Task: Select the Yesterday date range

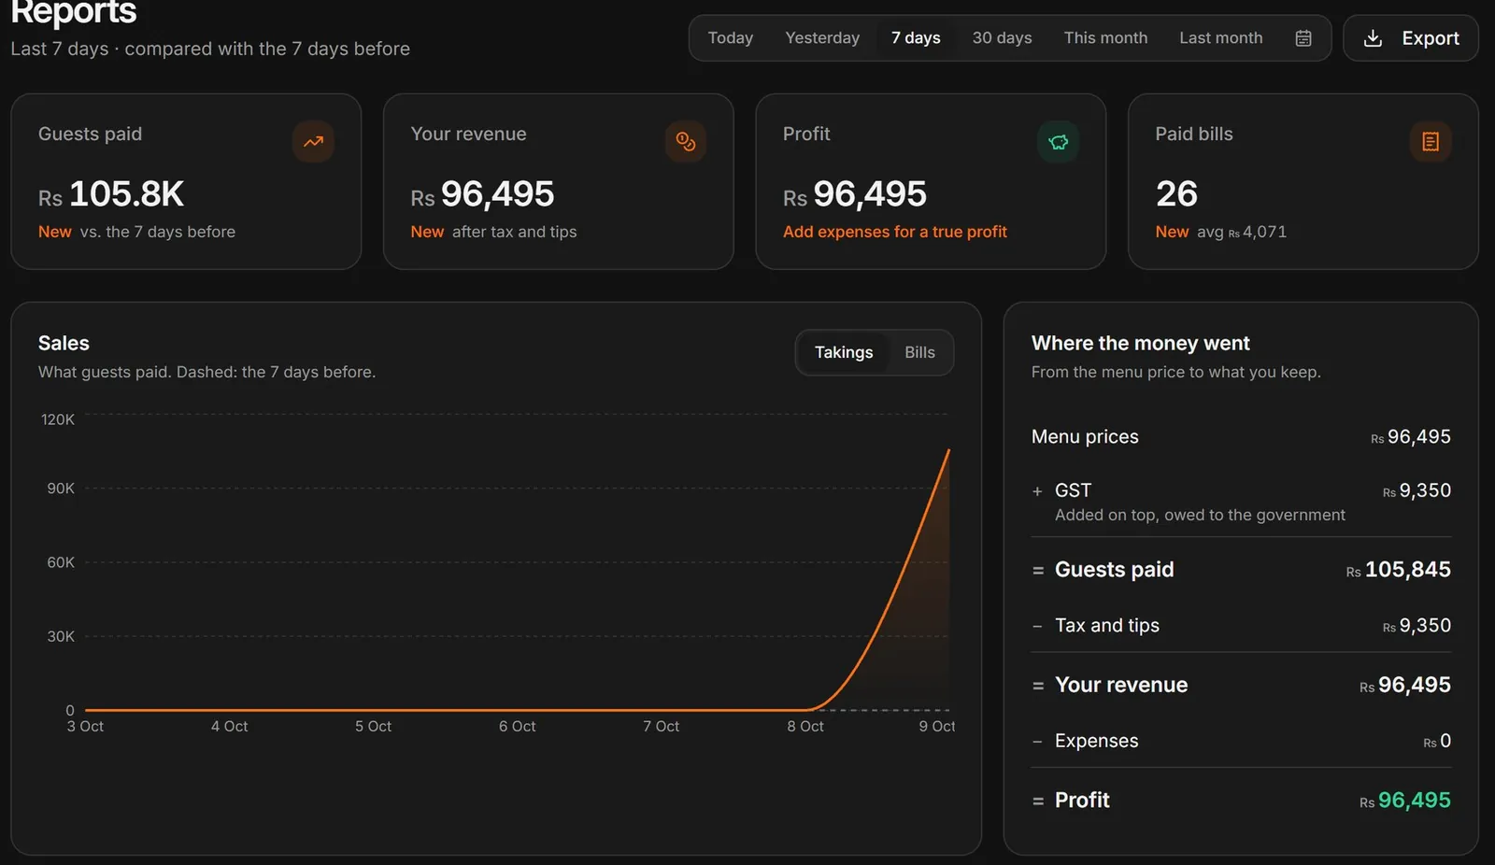Action: [822, 38]
